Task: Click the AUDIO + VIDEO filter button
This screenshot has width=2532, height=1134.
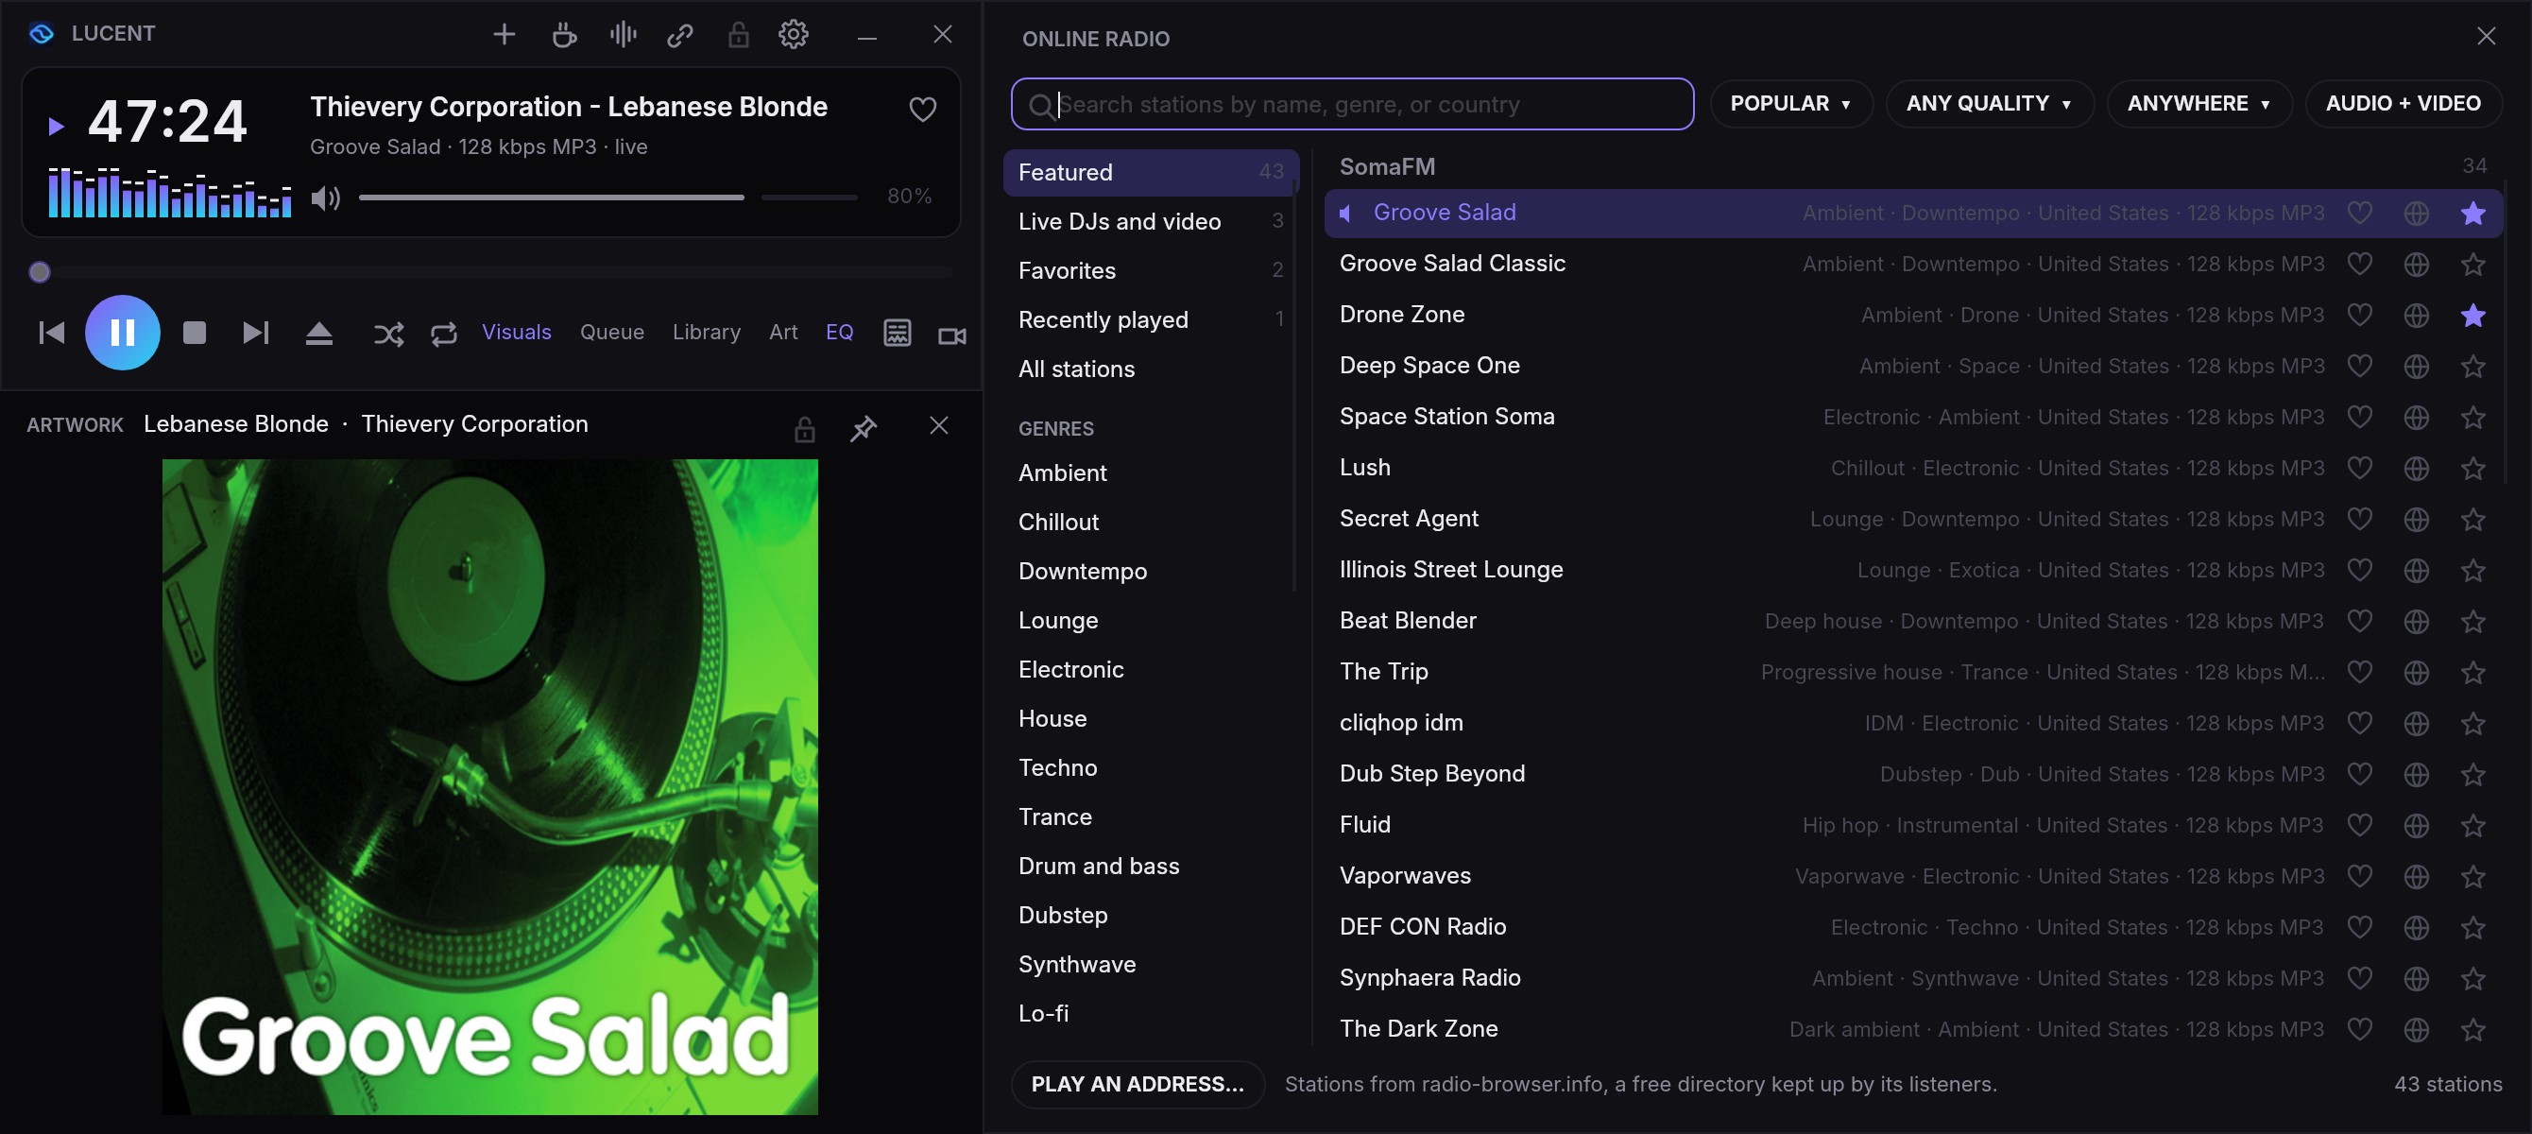Action: coord(2403,104)
